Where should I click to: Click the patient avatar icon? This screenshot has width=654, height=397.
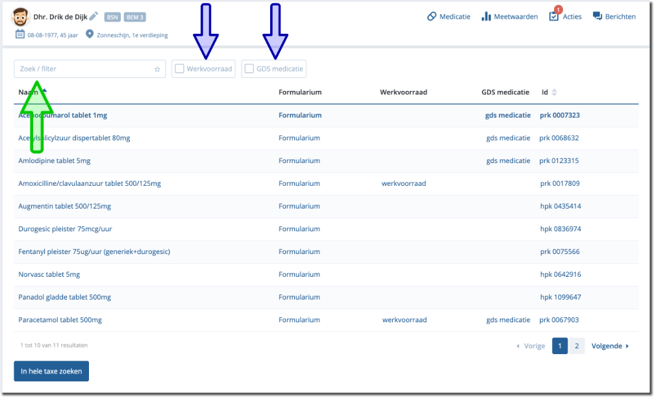(21, 16)
